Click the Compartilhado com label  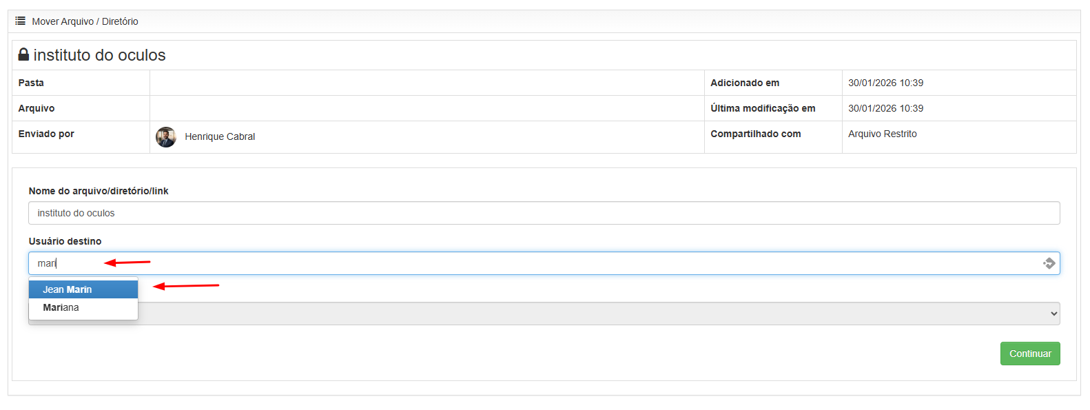click(756, 134)
